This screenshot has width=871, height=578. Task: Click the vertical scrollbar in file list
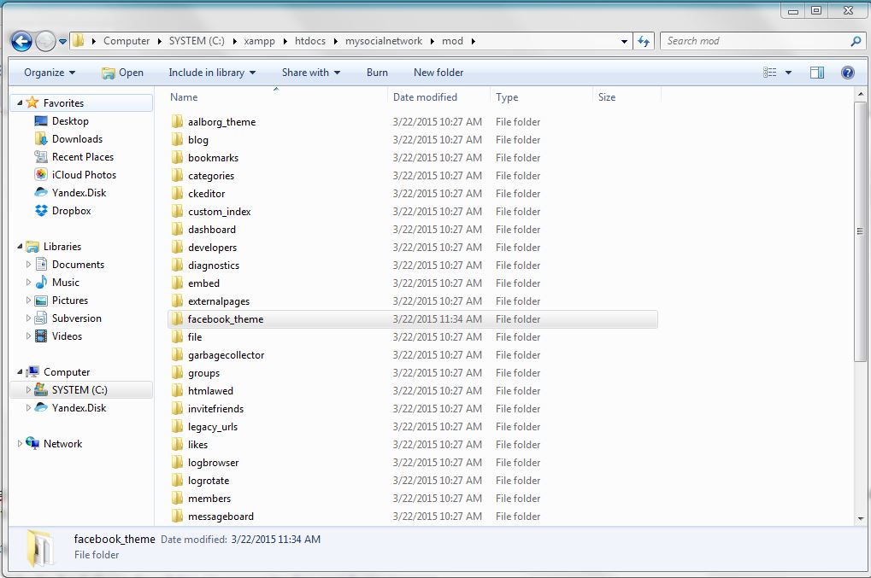[x=859, y=231]
